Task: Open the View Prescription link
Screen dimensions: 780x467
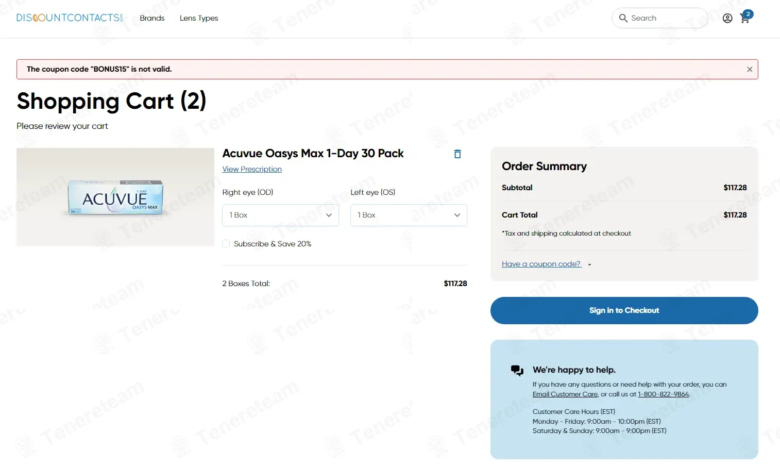Action: click(252, 169)
